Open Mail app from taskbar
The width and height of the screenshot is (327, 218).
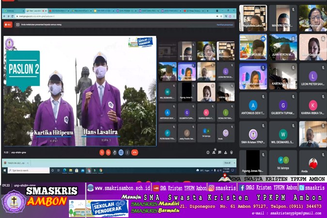[x=83, y=171]
